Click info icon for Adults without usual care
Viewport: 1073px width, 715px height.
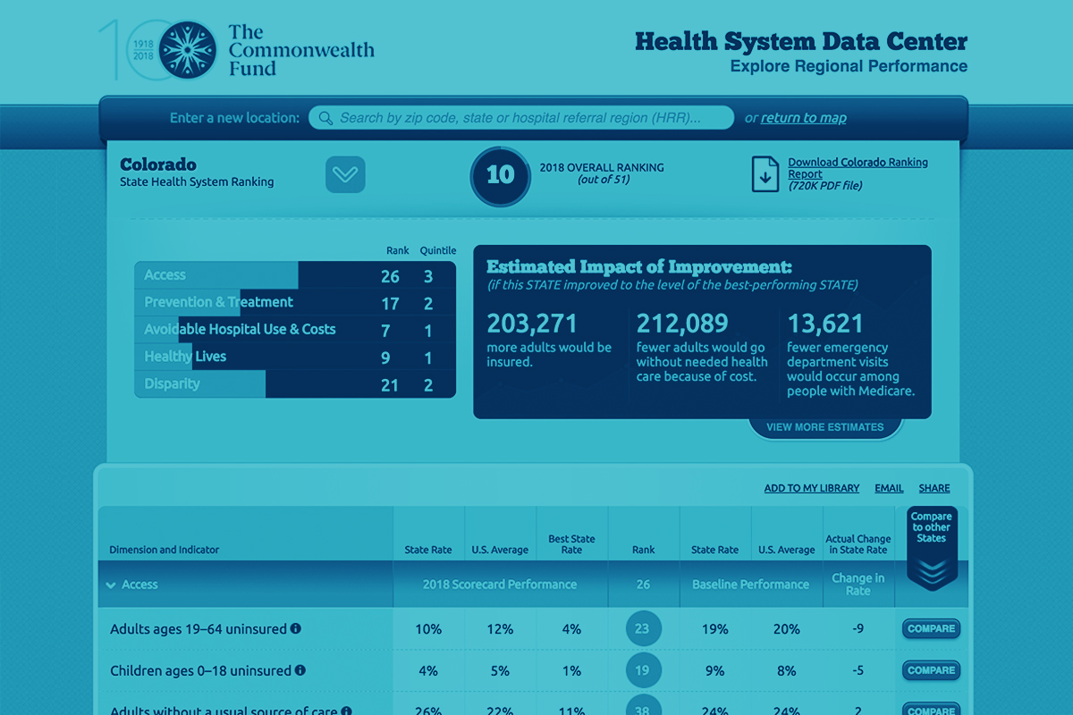pyautogui.click(x=346, y=711)
